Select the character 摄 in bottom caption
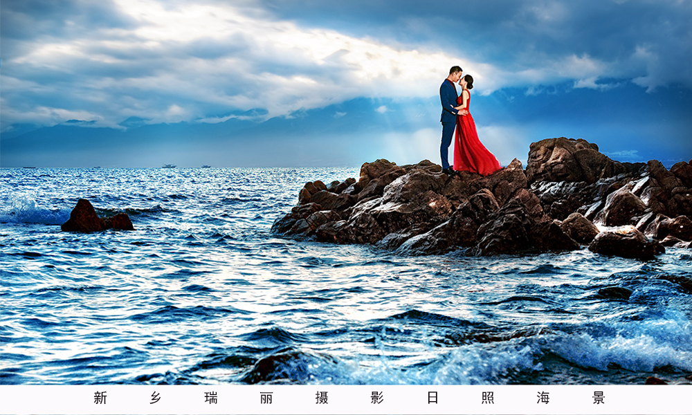This screenshot has height=415, width=692. [322, 398]
